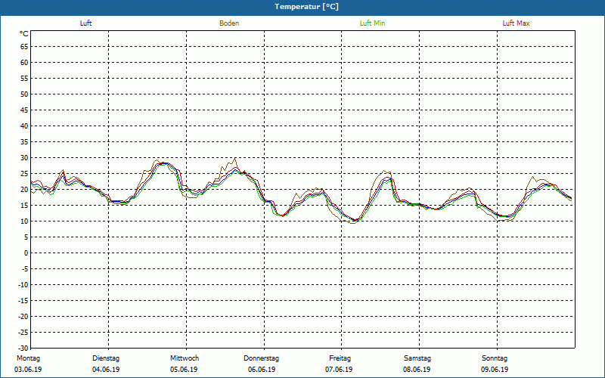Click the Donnerstag day label

click(x=261, y=358)
